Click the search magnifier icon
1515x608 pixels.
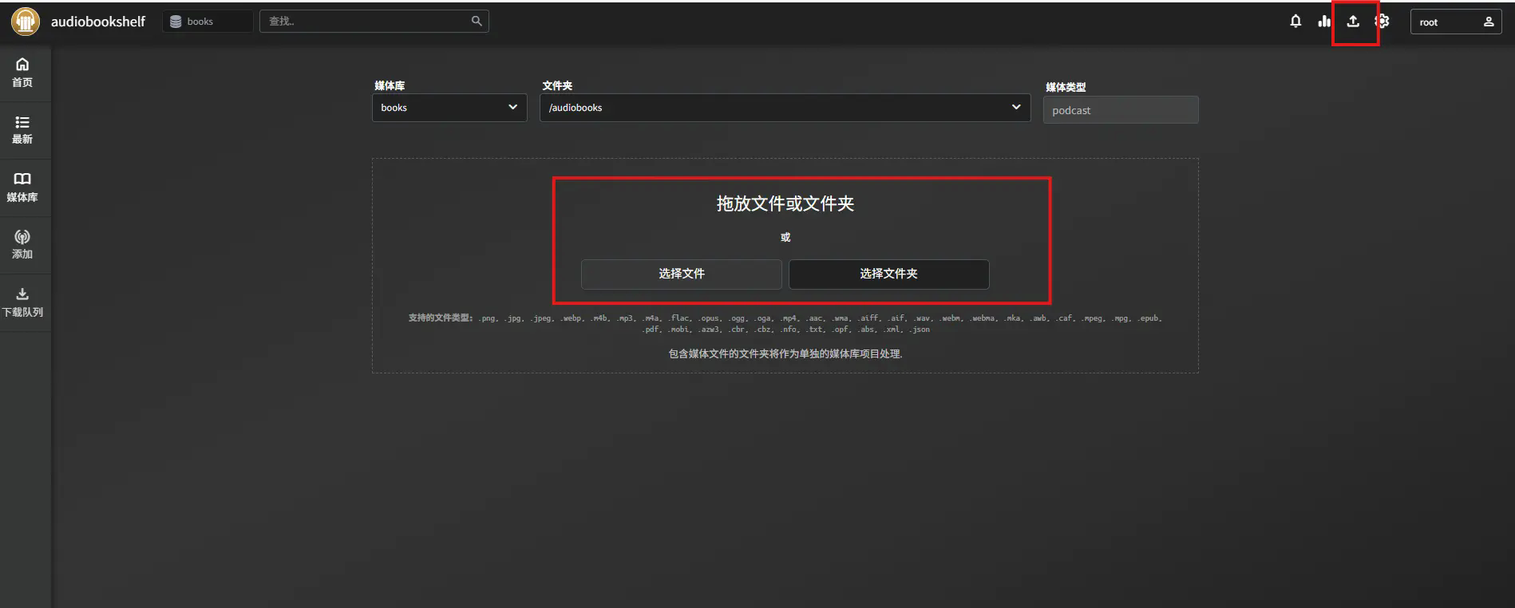(477, 22)
